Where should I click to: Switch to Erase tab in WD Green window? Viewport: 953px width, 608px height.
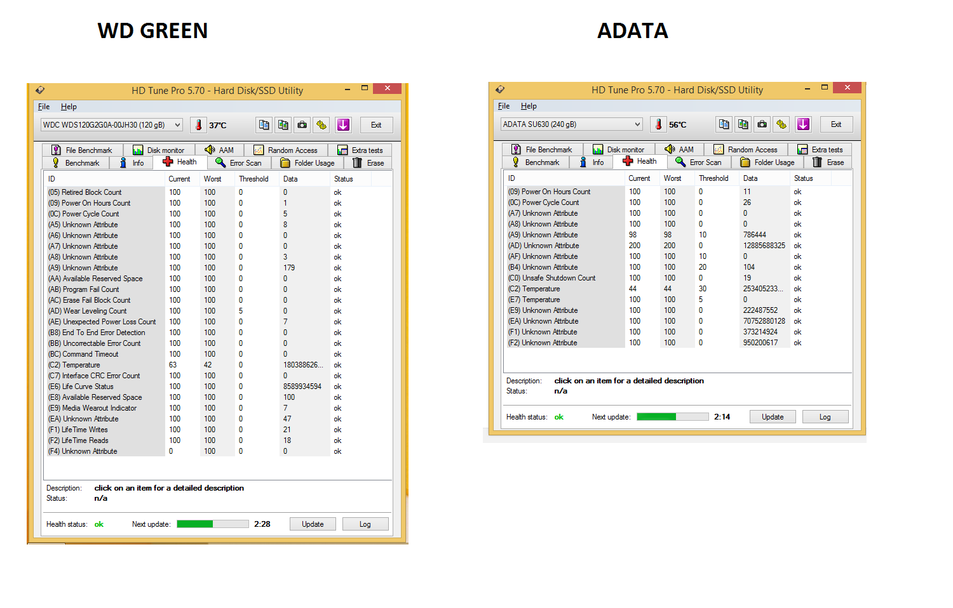point(368,163)
